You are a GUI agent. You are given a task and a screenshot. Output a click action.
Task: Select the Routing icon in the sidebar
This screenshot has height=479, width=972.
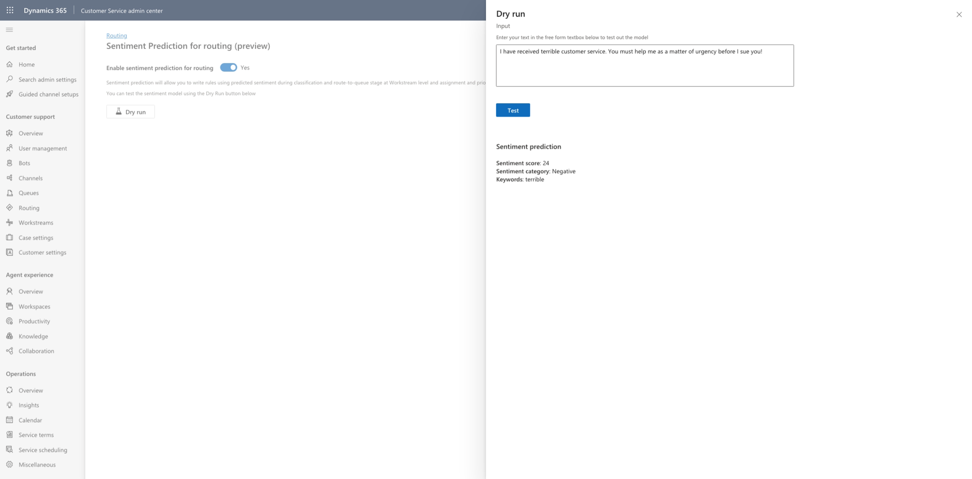click(x=9, y=208)
